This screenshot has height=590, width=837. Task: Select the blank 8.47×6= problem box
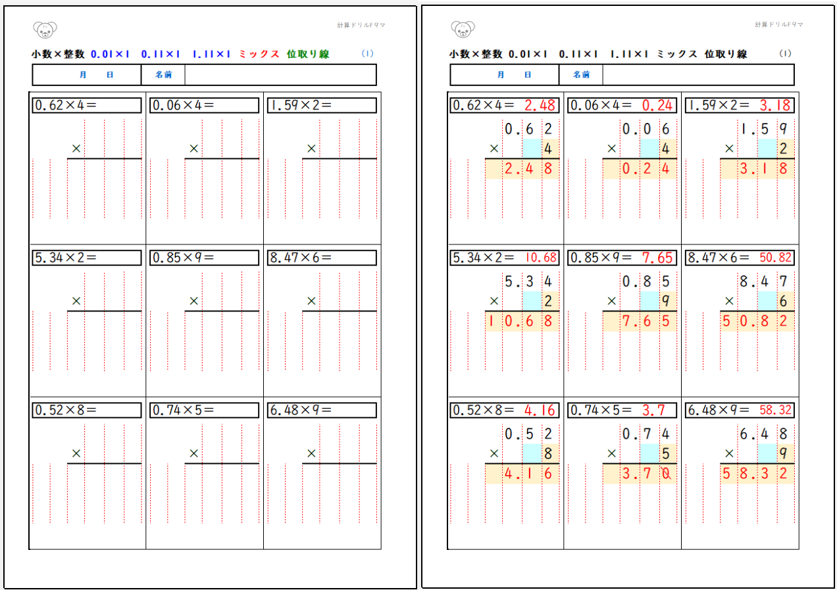click(x=322, y=258)
